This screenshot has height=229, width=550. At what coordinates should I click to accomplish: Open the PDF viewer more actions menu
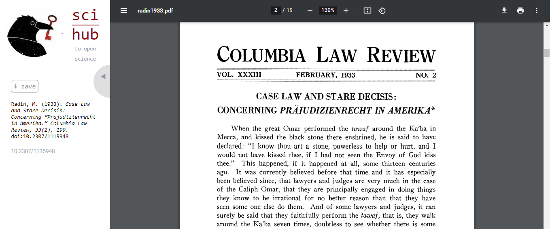click(x=537, y=11)
